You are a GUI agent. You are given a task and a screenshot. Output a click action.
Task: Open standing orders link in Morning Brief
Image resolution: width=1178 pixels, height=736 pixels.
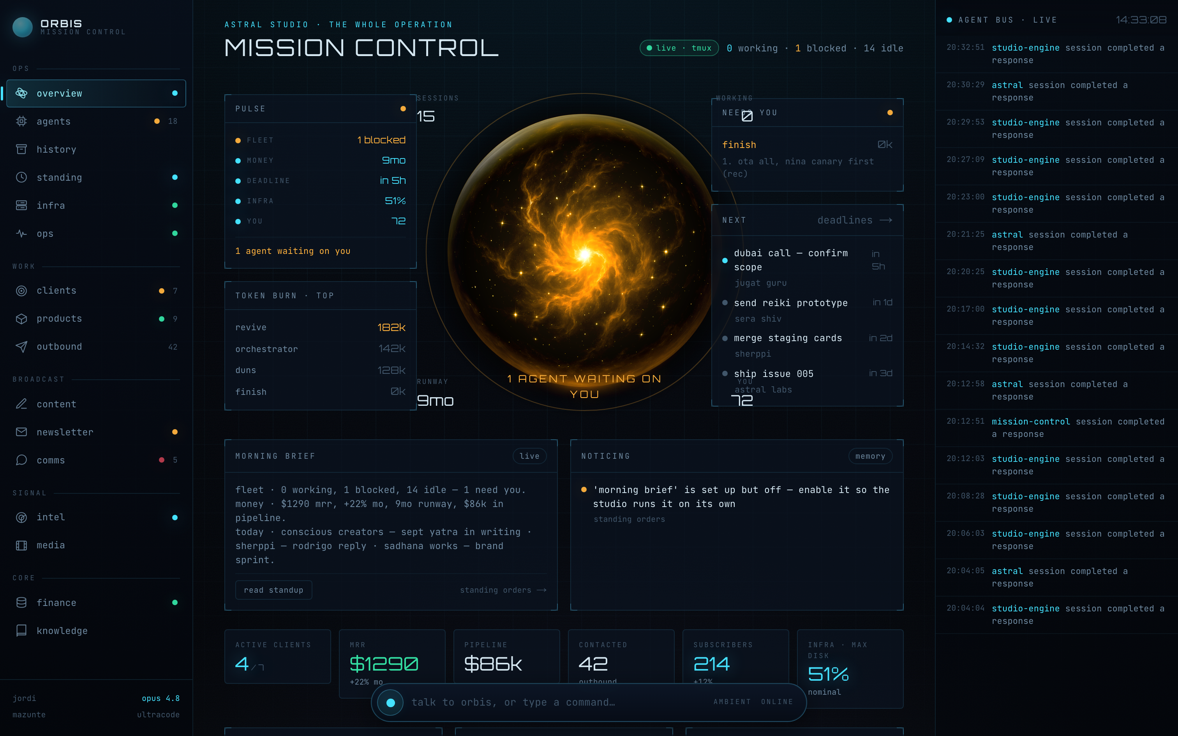[503, 590]
